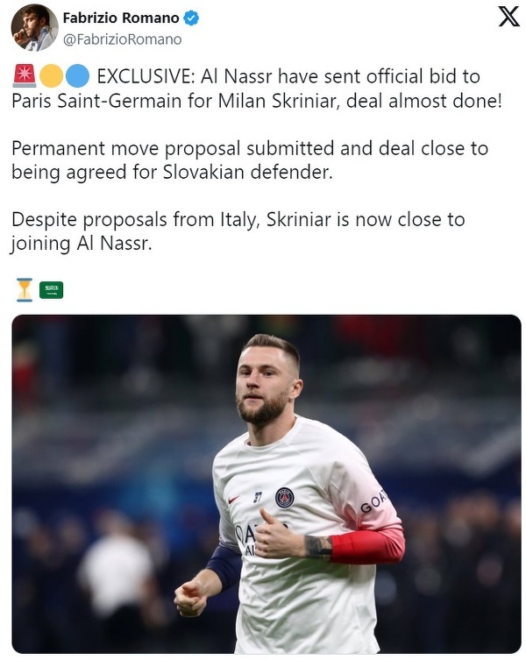This screenshot has height=660, width=526.
Task: Select the blue circle emoji
Action: pos(77,76)
